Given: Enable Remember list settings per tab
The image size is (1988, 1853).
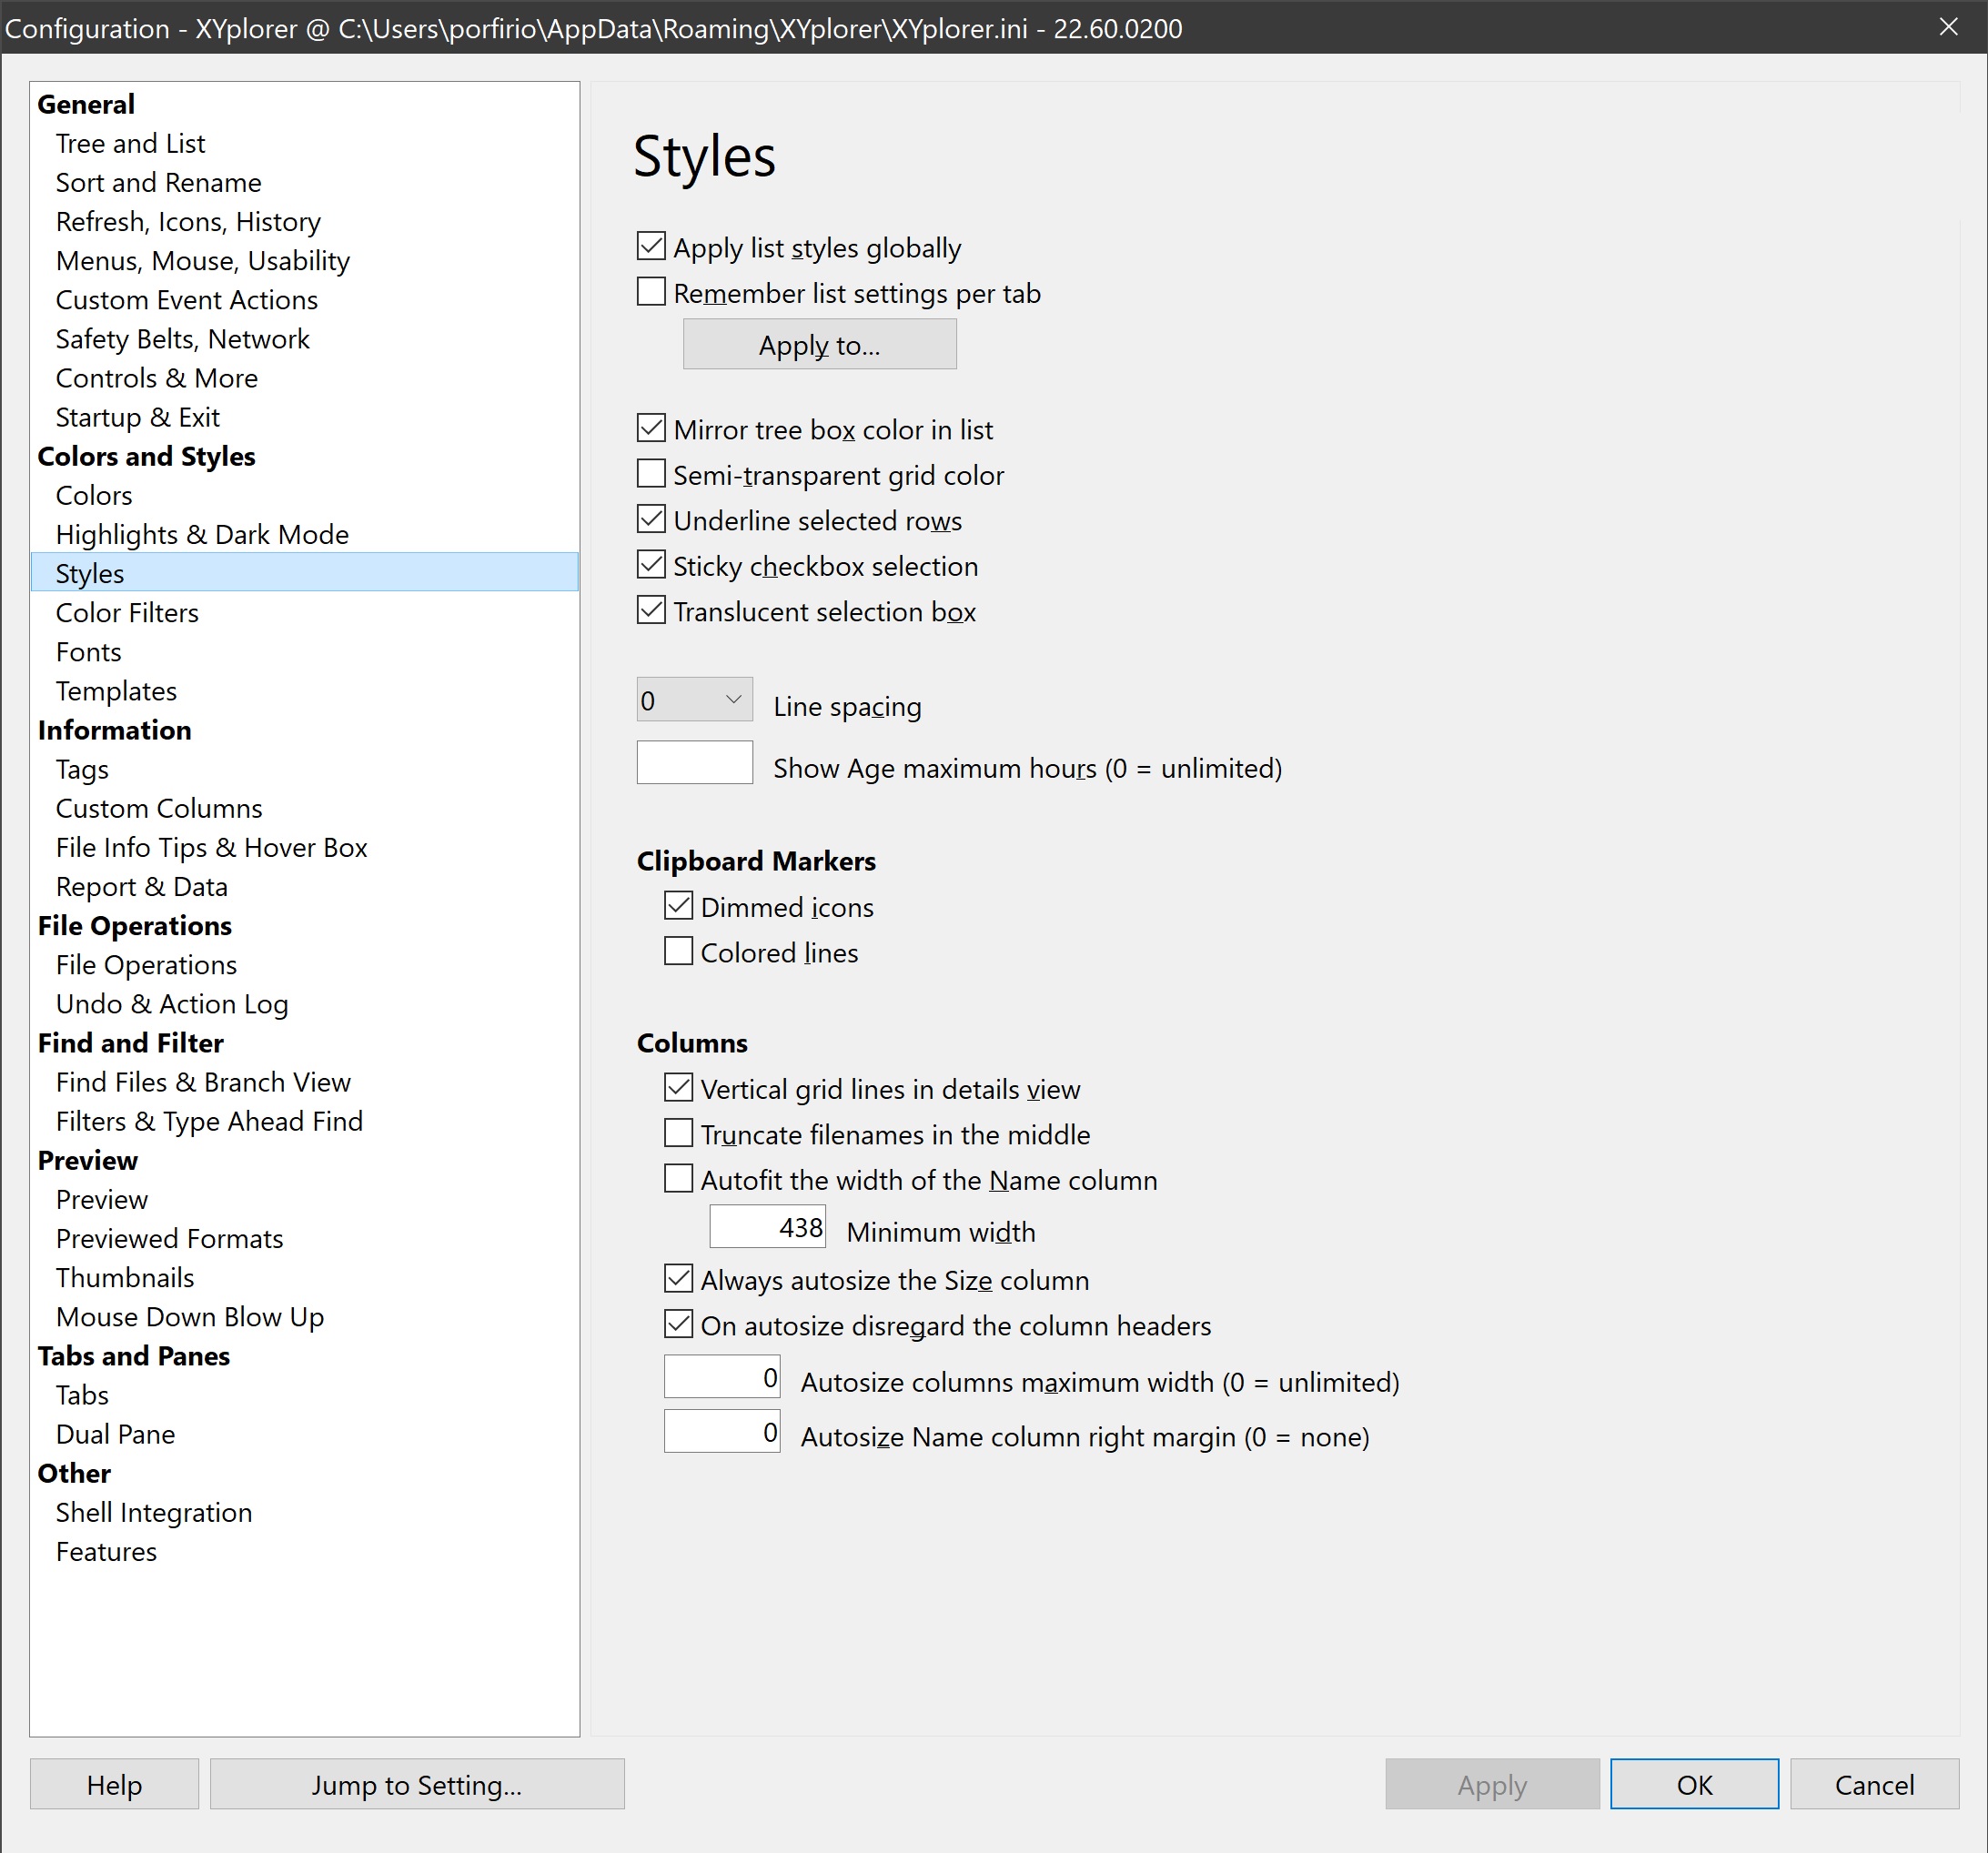Looking at the screenshot, I should point(653,293).
